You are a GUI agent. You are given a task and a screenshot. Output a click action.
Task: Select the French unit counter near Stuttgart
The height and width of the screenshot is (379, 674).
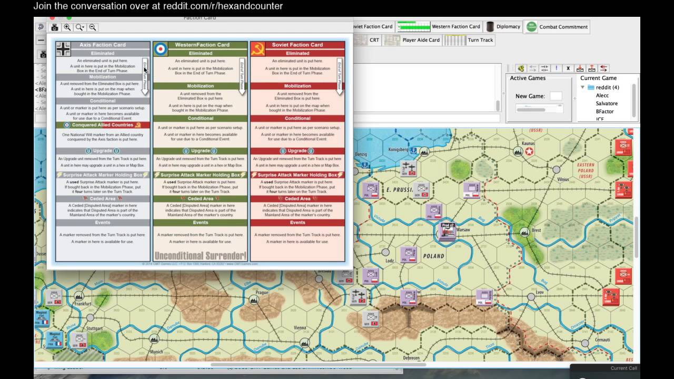(55, 339)
